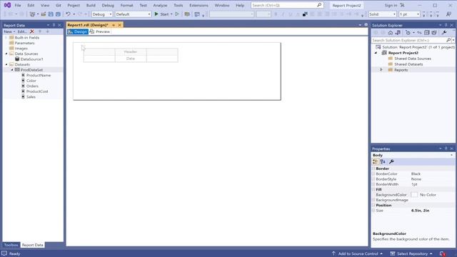Click Edit button in Report Data

(21, 31)
